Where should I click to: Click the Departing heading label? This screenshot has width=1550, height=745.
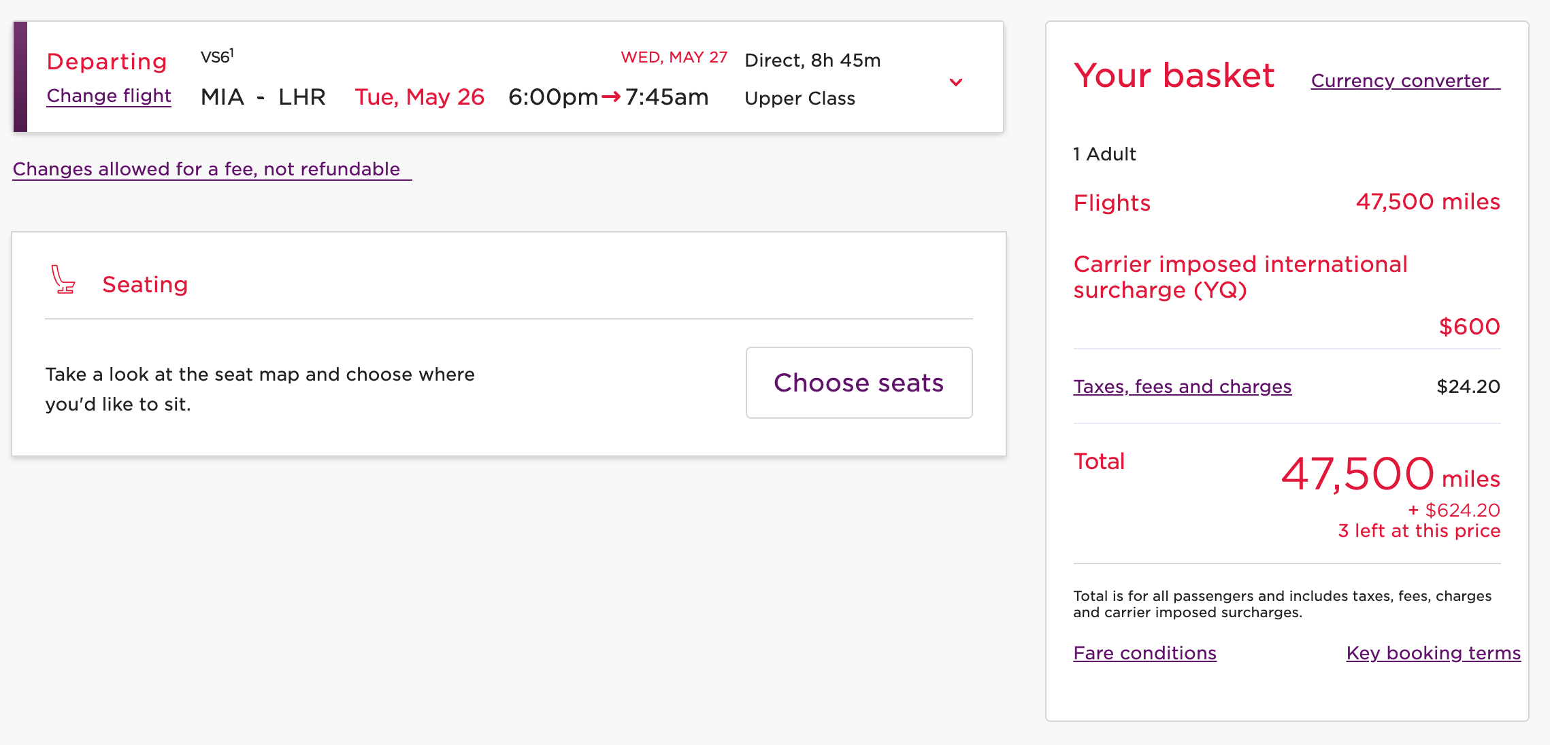coord(107,62)
